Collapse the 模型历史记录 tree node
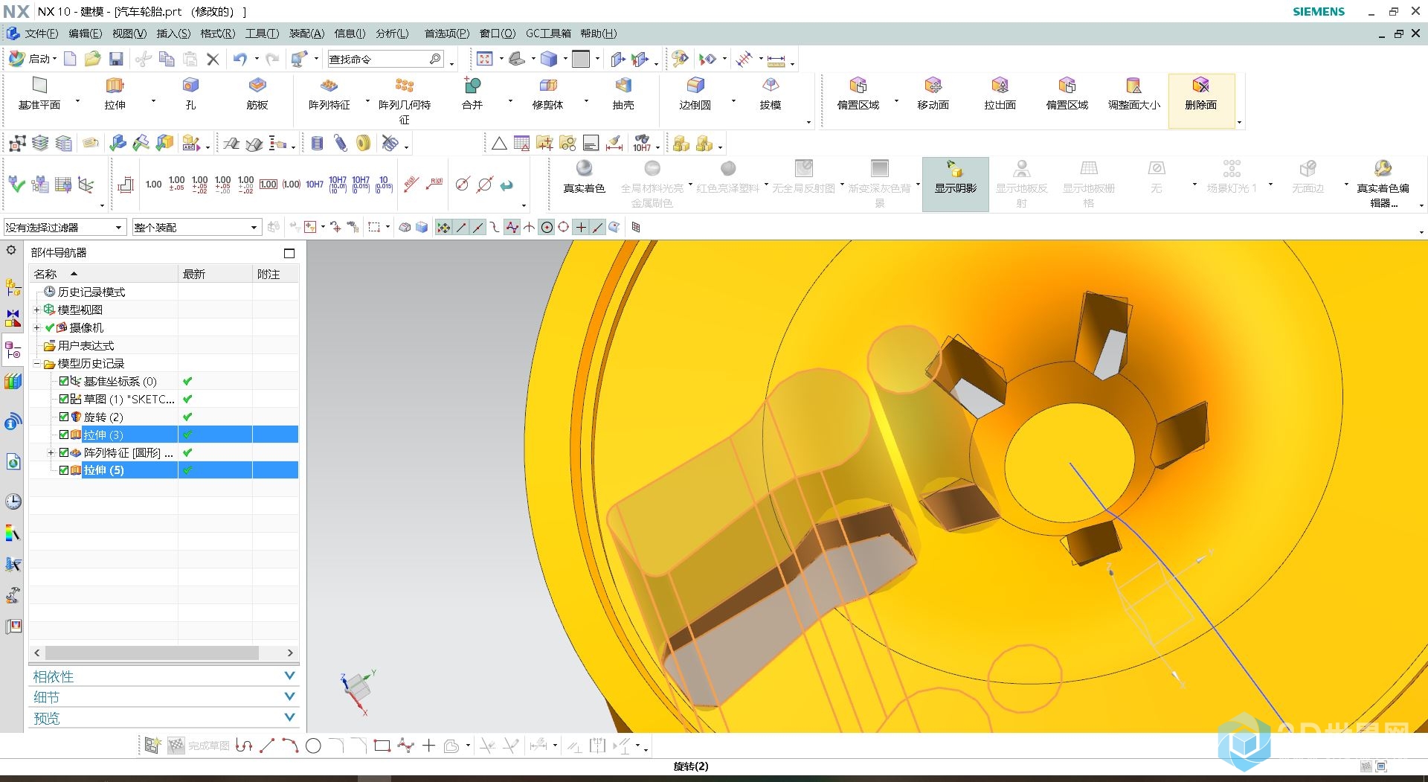Screen dimensions: 1428x782 point(36,364)
